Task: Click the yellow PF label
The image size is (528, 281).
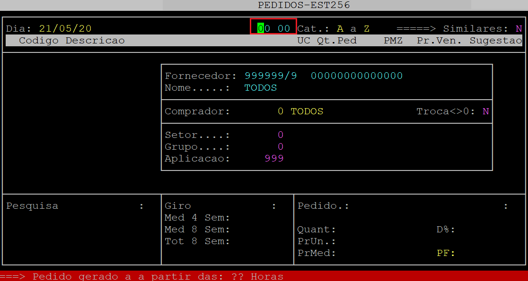Action: pyautogui.click(x=445, y=253)
